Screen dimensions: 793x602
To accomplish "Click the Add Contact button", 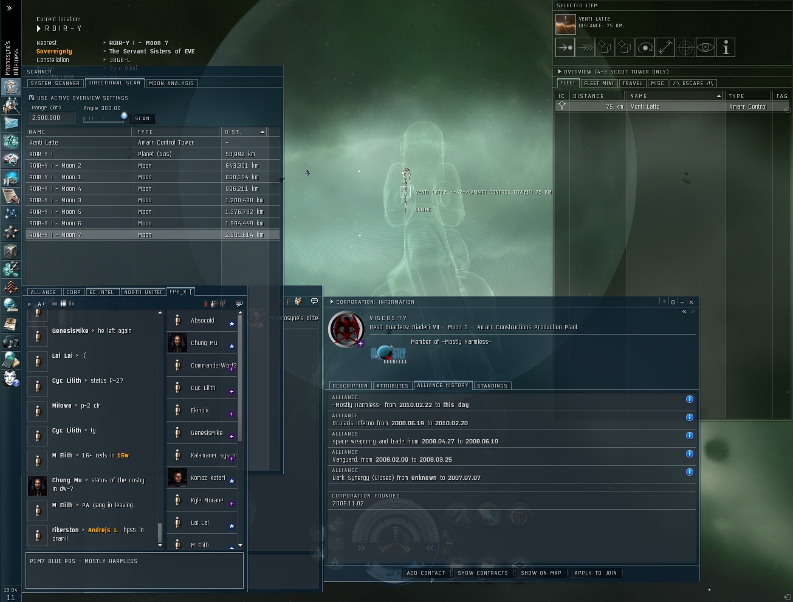I will pos(426,573).
